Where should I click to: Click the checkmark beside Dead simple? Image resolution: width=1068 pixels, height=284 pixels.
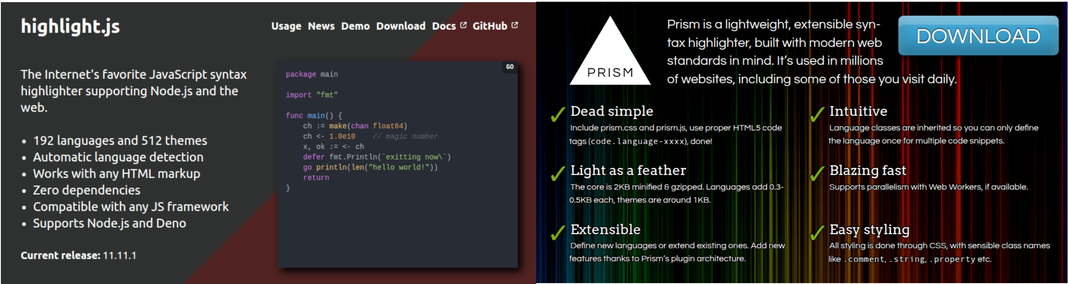(558, 114)
